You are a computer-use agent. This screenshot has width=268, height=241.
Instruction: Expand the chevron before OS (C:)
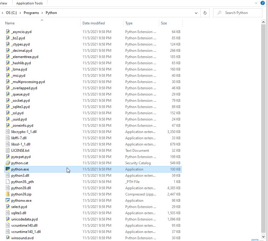point(2,13)
